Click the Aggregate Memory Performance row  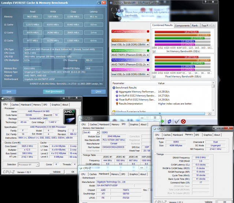[163, 92]
